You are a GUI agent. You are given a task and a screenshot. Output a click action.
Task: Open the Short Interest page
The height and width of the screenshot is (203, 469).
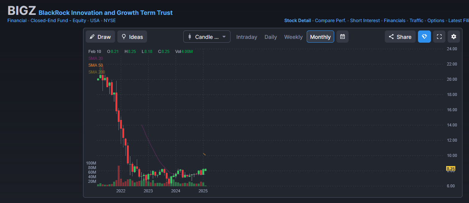coord(365,21)
